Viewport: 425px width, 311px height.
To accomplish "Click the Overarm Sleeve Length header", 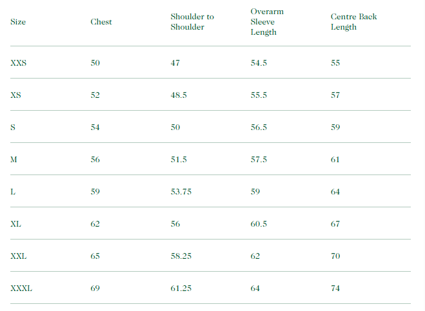I will 267,22.
